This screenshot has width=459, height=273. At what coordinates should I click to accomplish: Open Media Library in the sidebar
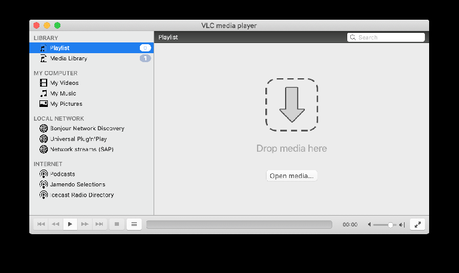click(91, 58)
